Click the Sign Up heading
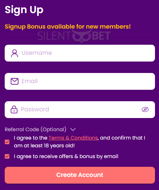 coord(24,10)
